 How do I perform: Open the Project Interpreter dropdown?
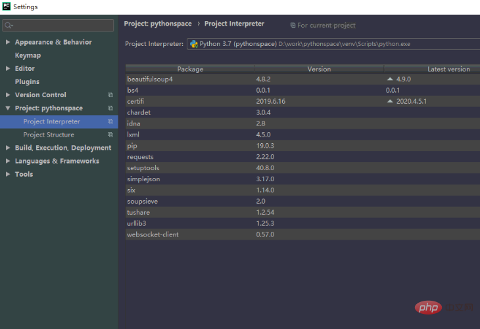coord(329,44)
